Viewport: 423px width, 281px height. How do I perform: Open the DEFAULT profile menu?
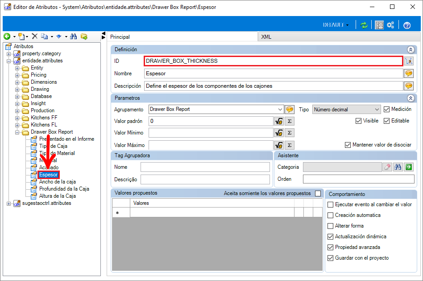pyautogui.click(x=336, y=25)
